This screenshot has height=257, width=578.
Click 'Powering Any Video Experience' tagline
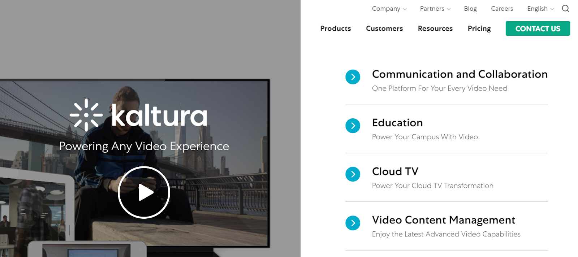click(x=144, y=146)
